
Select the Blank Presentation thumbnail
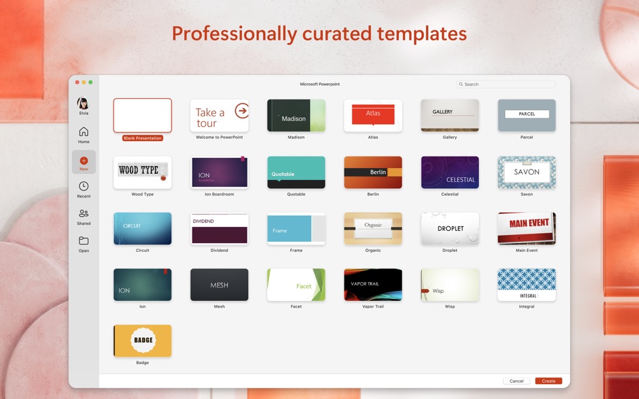[142, 116]
